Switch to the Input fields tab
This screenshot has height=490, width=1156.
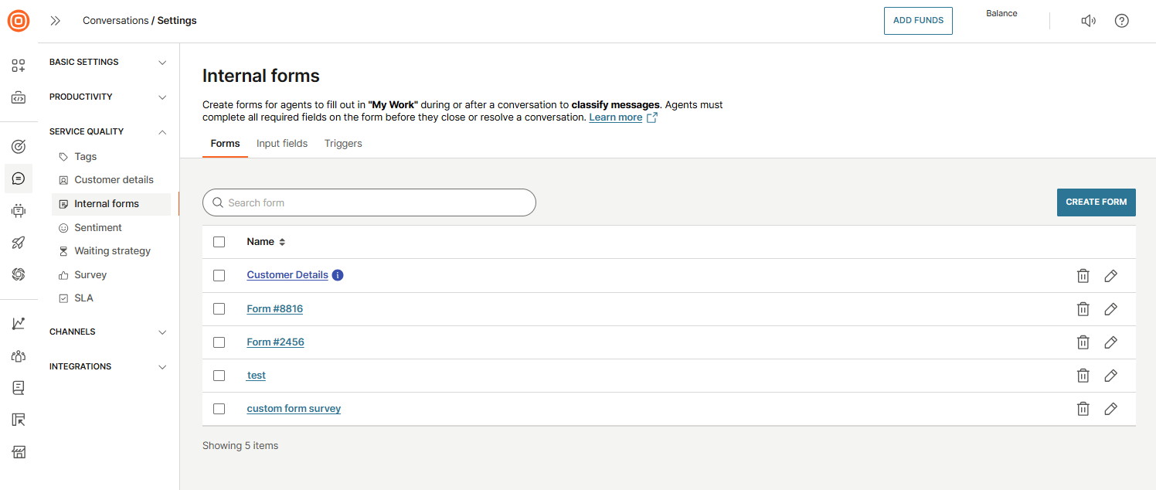[x=282, y=144]
